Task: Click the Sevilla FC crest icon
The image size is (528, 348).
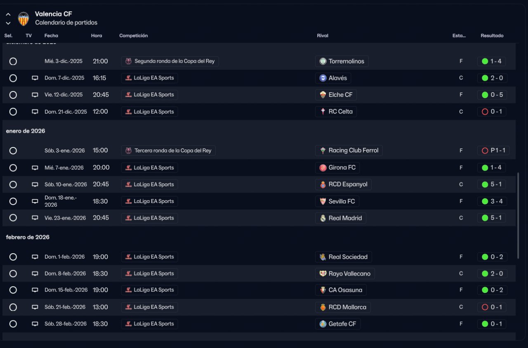Action: (x=323, y=201)
